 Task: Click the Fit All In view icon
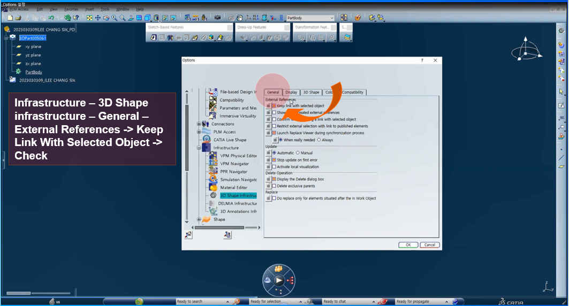(x=89, y=18)
